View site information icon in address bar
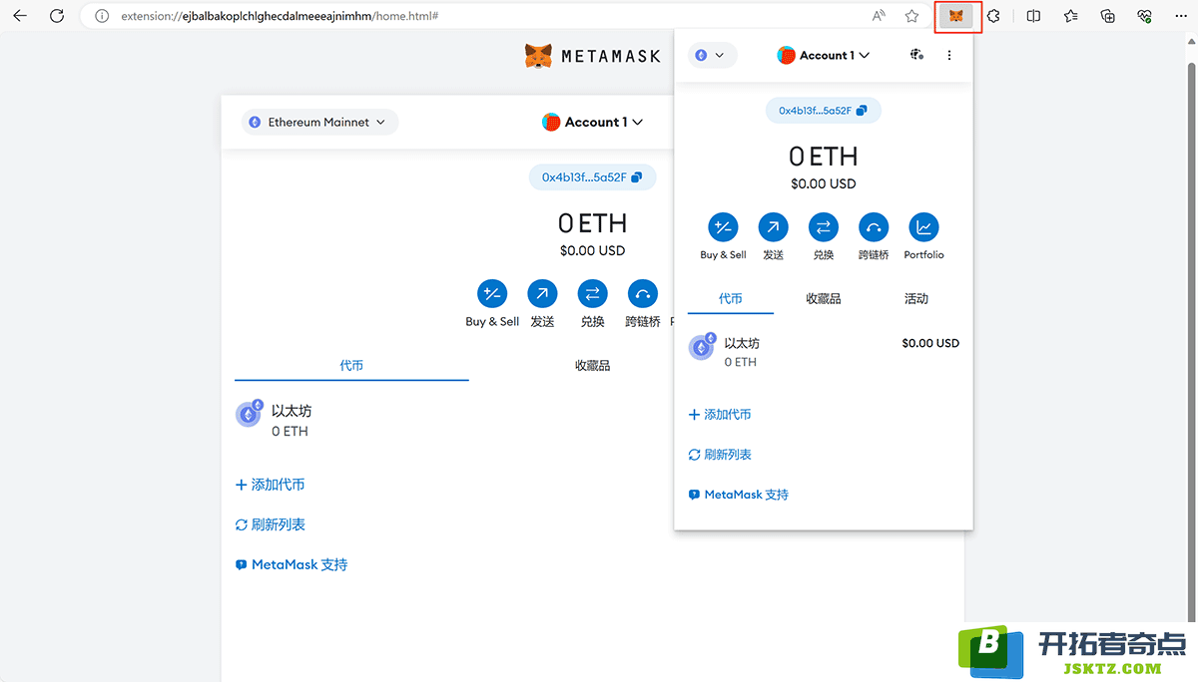Screen dimensions: 1198x682 [x=101, y=16]
